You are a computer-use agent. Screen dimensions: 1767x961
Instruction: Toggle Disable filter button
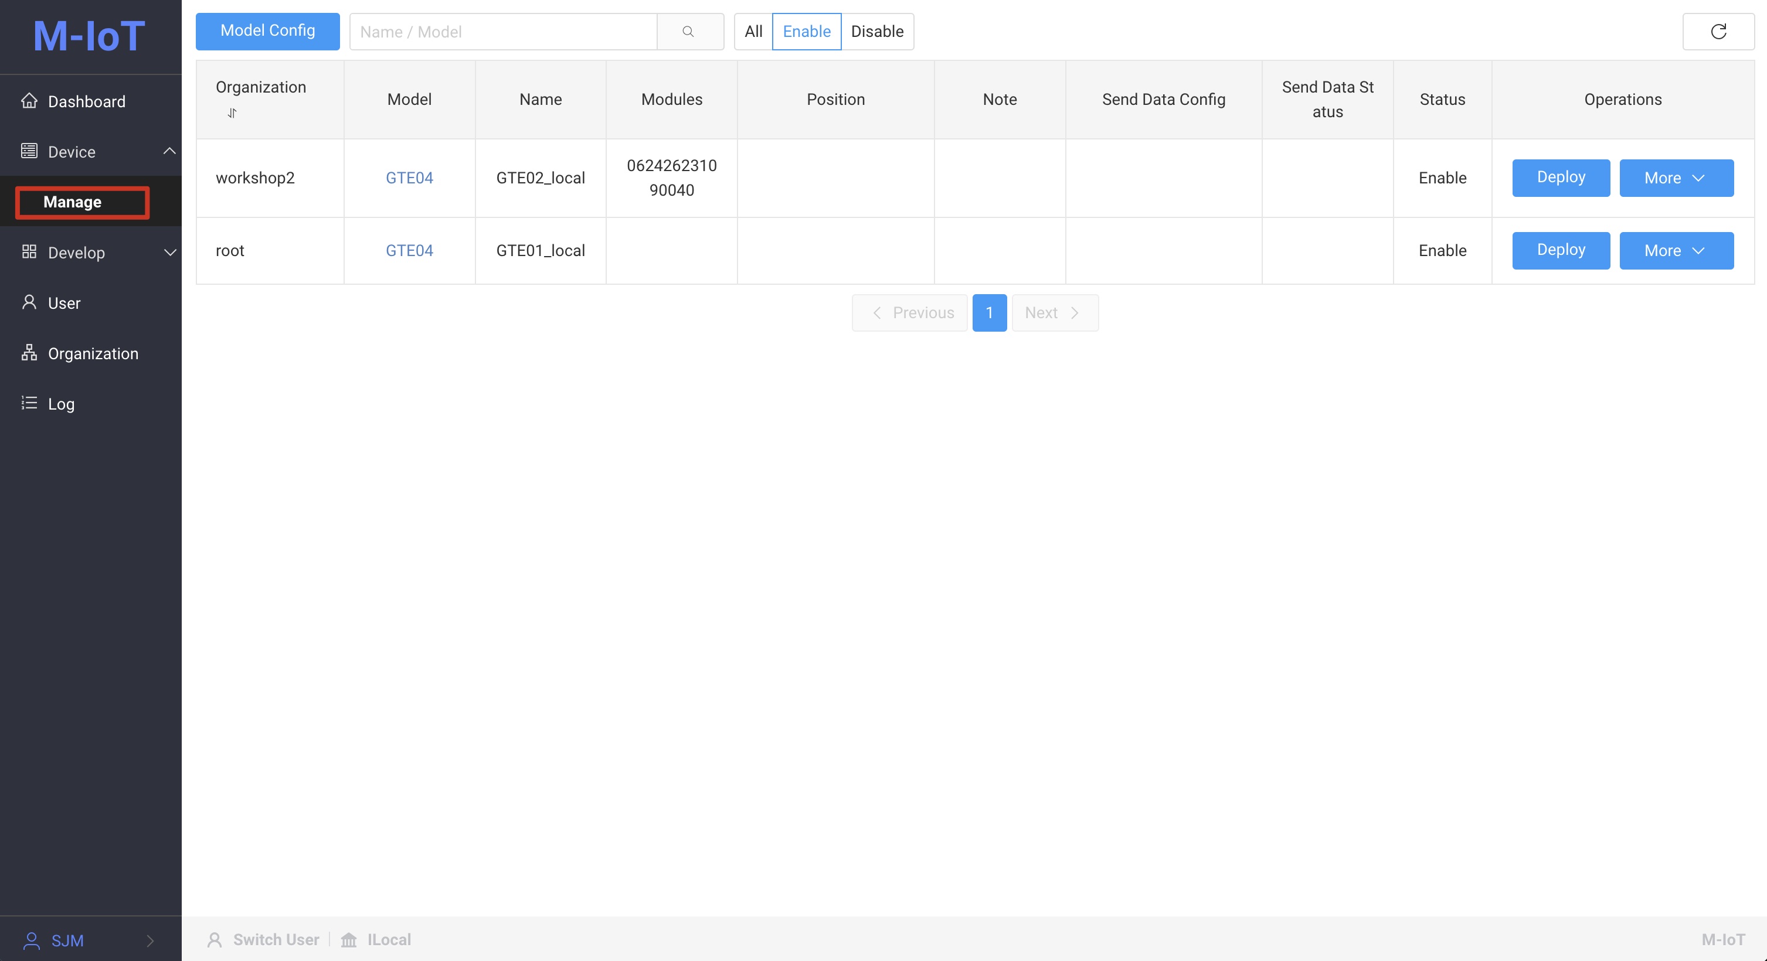point(877,32)
